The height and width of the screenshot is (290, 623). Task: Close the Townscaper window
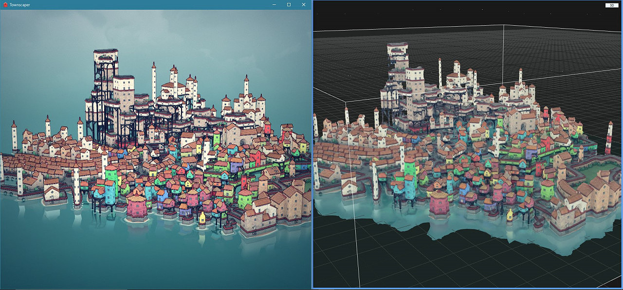click(x=304, y=4)
